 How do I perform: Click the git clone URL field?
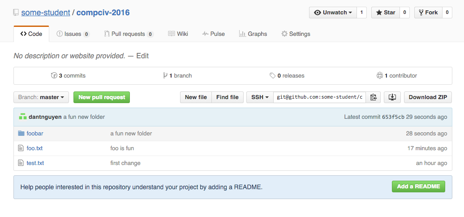click(319, 97)
